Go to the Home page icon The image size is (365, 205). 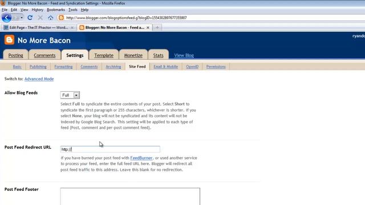tap(51, 18)
